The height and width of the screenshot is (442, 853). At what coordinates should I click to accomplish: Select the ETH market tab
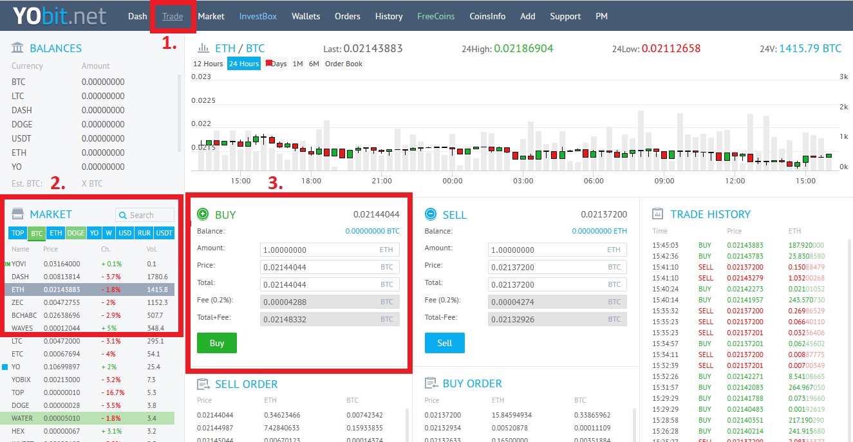[x=56, y=233]
